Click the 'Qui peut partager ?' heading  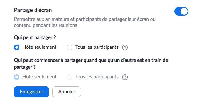pos(35,38)
